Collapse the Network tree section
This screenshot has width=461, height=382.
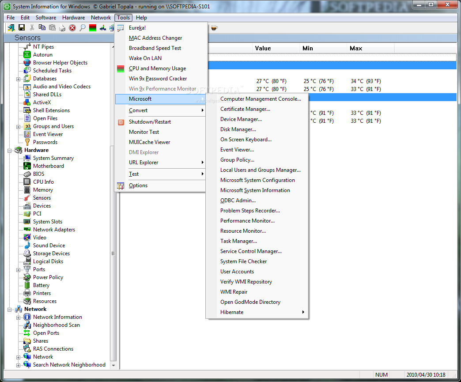click(9, 310)
